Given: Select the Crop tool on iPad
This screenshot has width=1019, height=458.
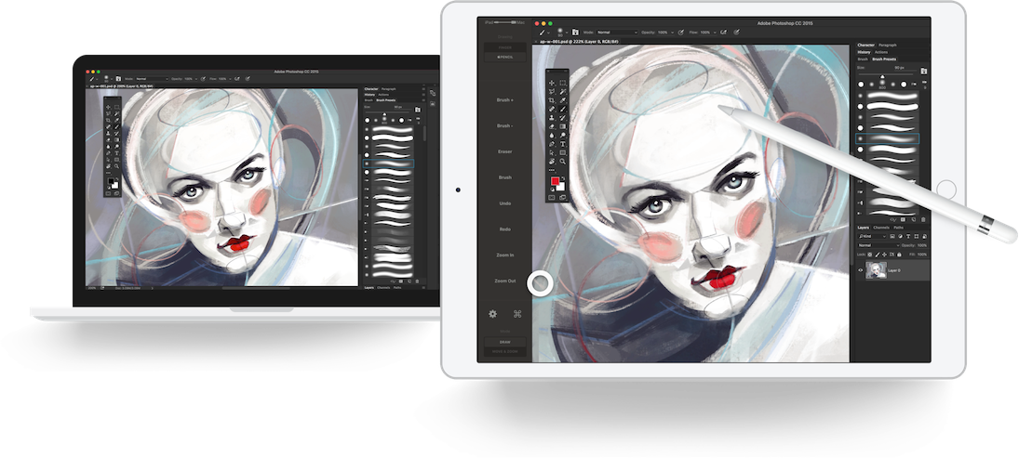Looking at the screenshot, I should pyautogui.click(x=552, y=100).
